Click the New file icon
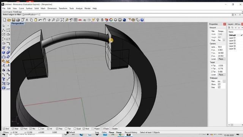Image resolution: width=243 pixels, height=137 pixels. pyautogui.click(x=5, y=20)
